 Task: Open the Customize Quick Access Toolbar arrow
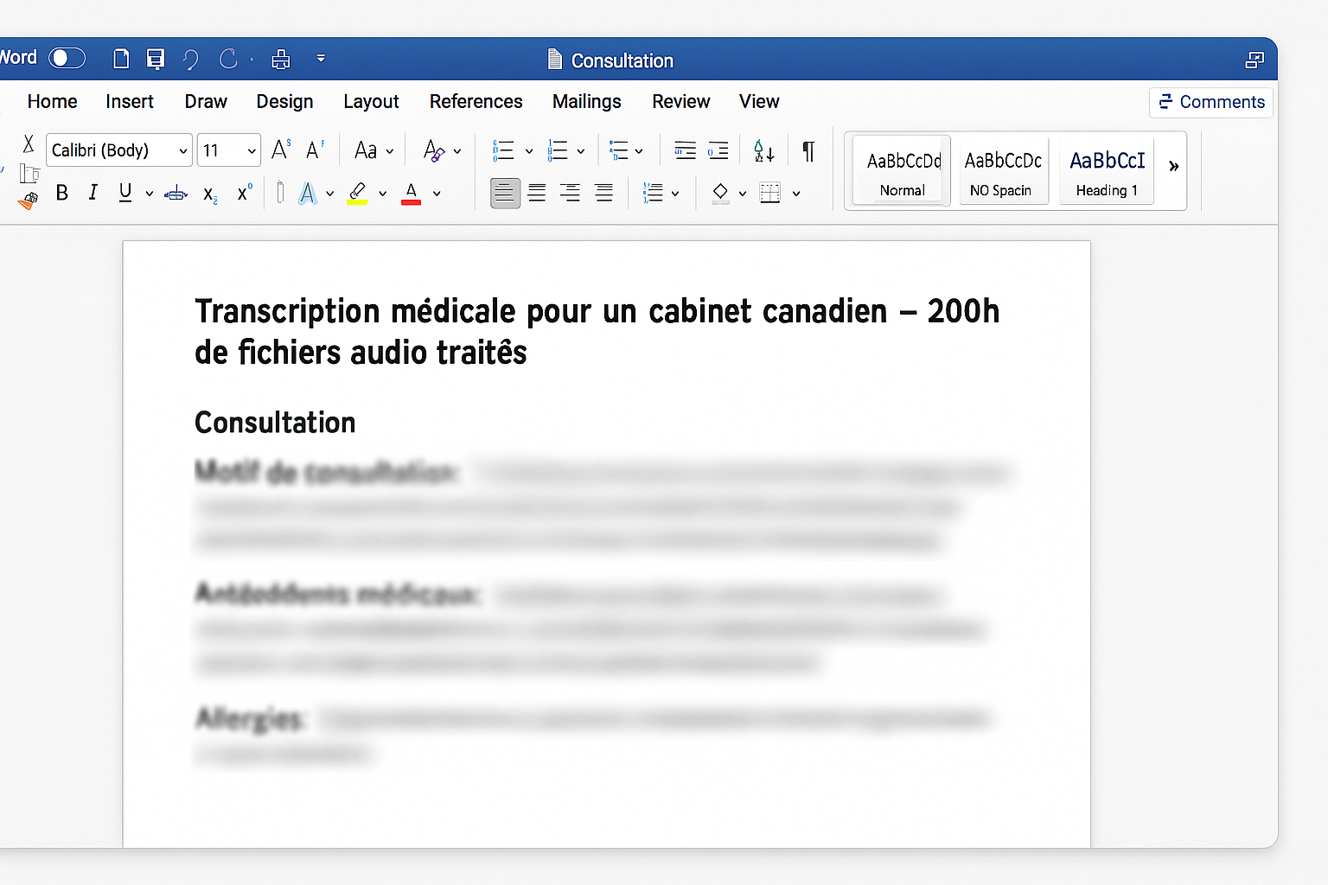[x=321, y=59]
